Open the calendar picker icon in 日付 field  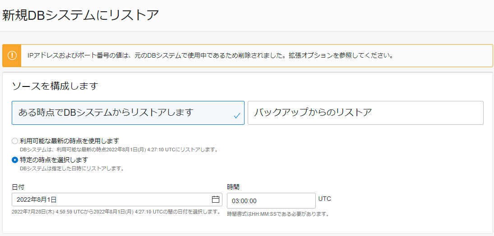pyautogui.click(x=216, y=199)
